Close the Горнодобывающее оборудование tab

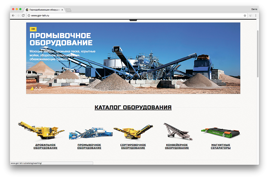62,10
